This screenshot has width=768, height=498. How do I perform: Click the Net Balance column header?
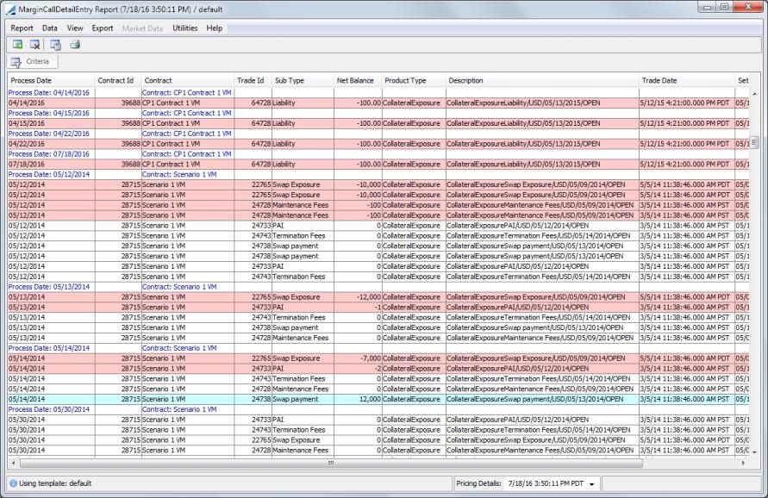click(357, 80)
